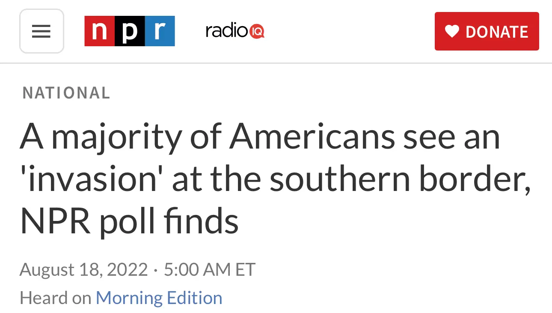Image resolution: width=552 pixels, height=313 pixels.
Task: Click the NPR logo
Action: click(130, 31)
